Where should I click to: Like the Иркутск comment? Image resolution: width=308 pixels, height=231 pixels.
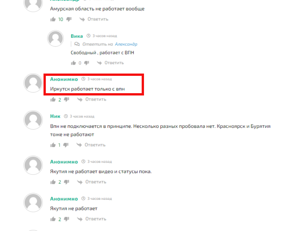click(53, 99)
